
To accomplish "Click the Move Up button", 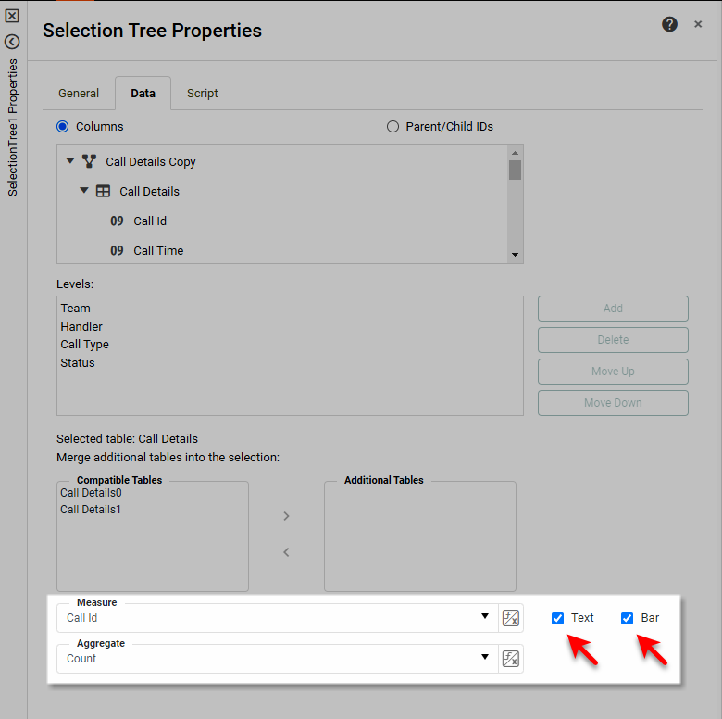I will [x=613, y=372].
